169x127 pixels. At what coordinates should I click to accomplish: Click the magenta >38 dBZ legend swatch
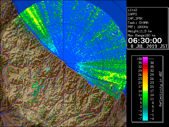point(145,59)
